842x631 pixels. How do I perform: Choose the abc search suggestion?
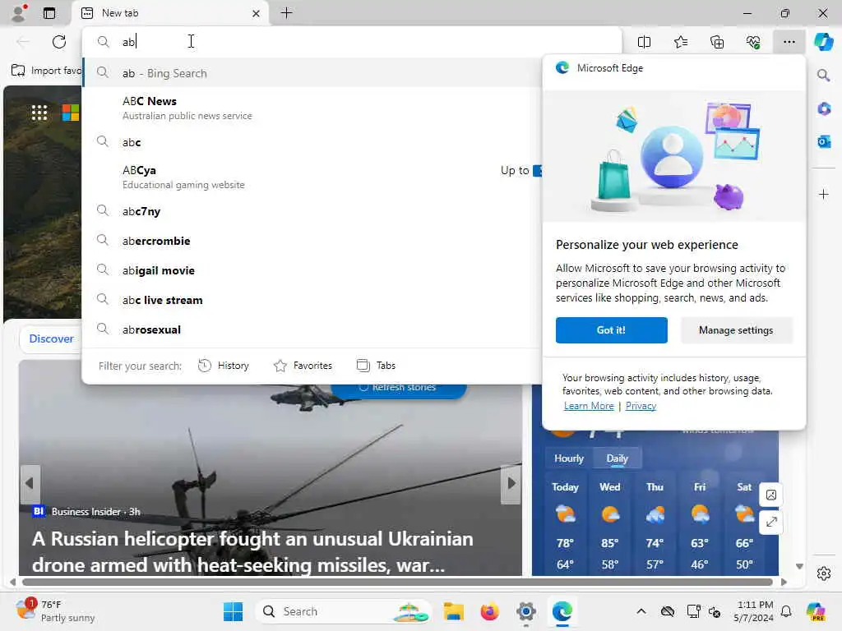312,142
